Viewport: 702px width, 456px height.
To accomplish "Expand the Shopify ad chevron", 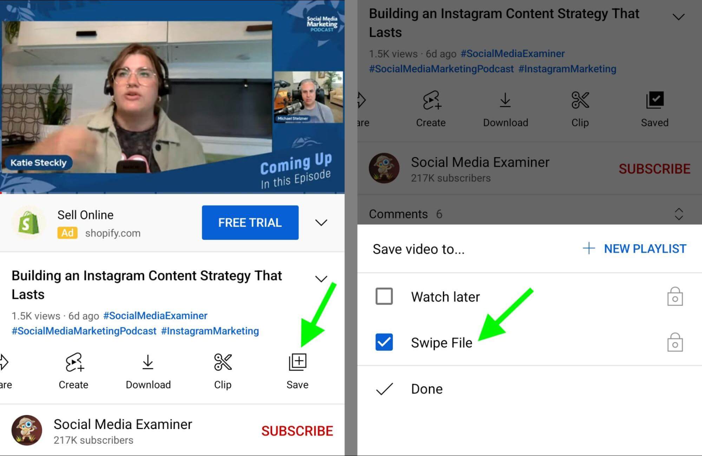I will click(321, 223).
